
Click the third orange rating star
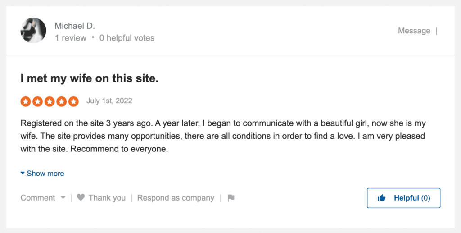point(50,101)
